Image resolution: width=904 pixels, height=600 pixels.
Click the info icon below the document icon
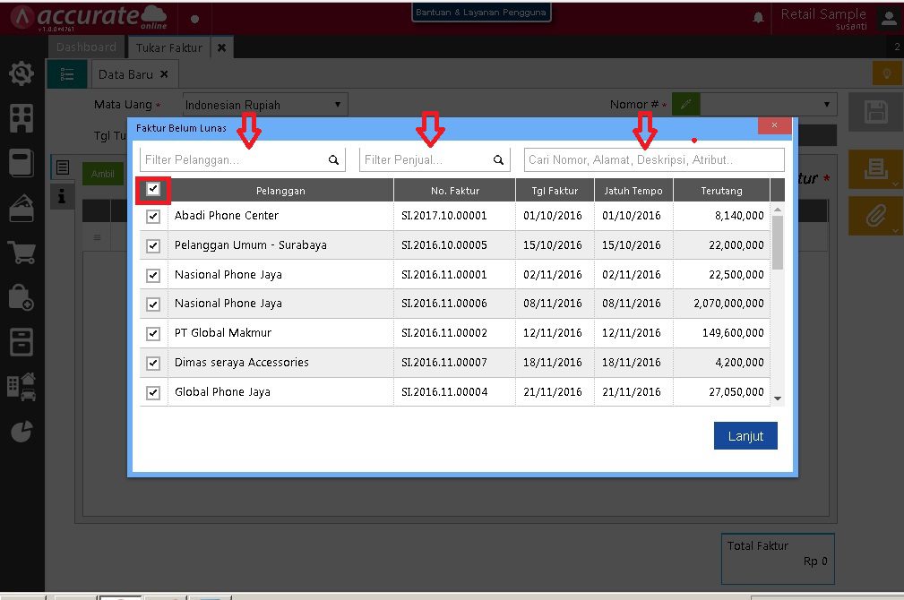62,196
